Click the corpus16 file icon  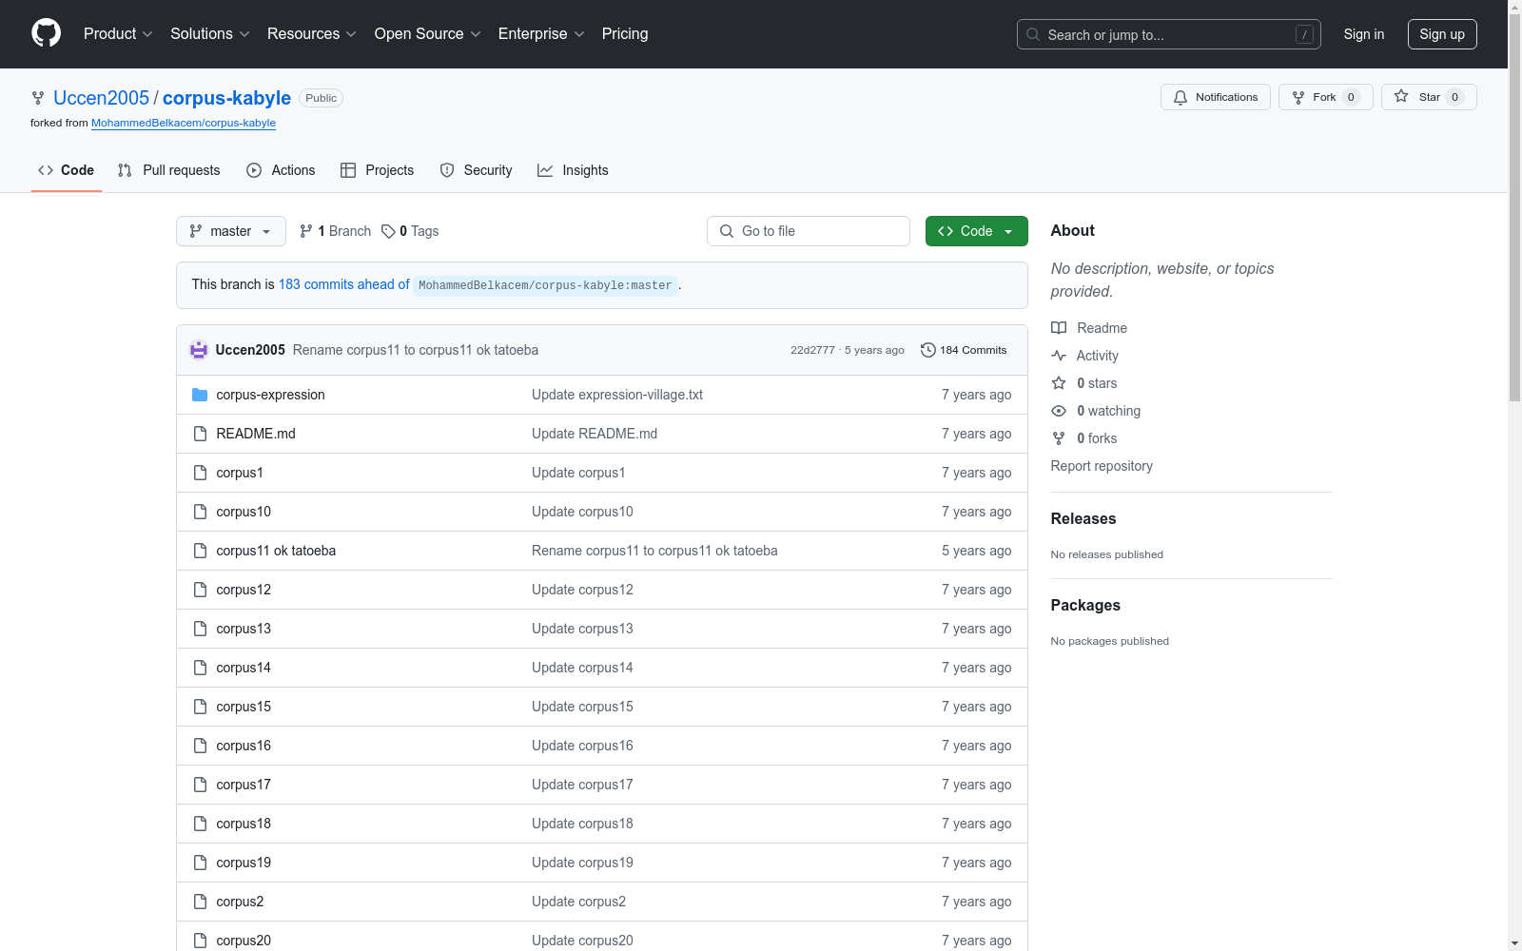200,746
